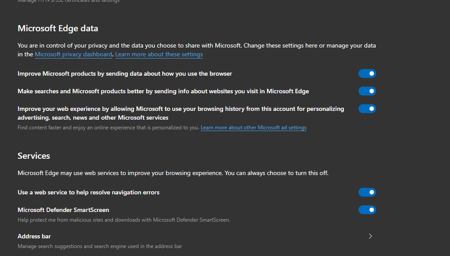Click the Address bar row title
450x256 pixels.
tap(34, 236)
